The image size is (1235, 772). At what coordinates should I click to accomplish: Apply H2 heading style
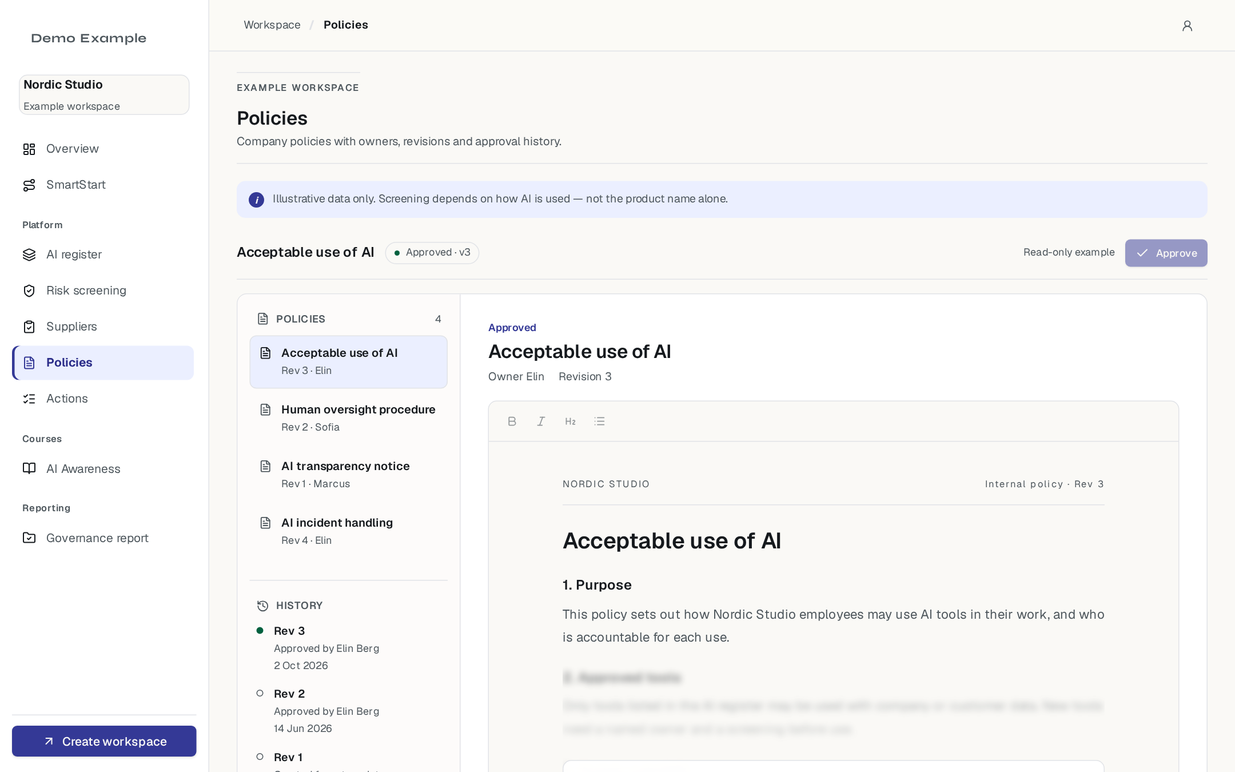click(570, 421)
